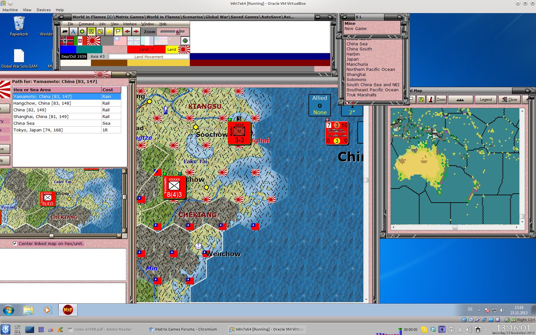
Task: Select Shanghai in sea area list
Action: coord(356,75)
